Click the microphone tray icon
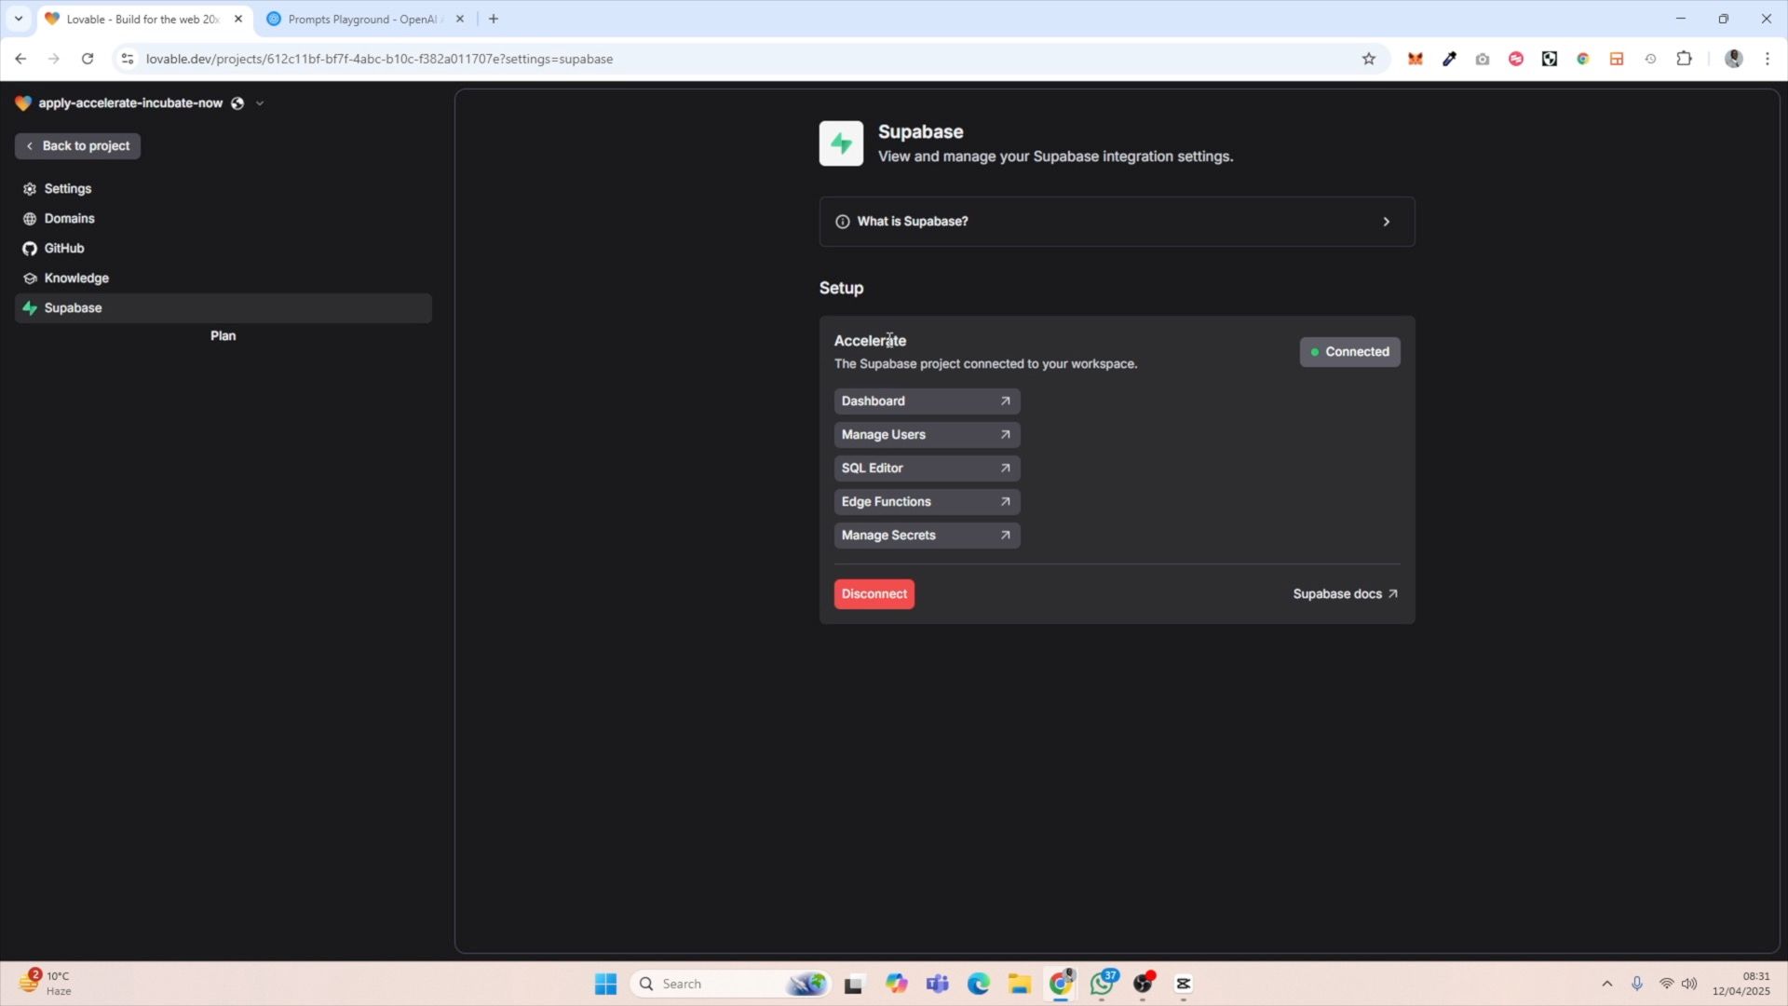The height and width of the screenshot is (1006, 1788). (x=1636, y=984)
